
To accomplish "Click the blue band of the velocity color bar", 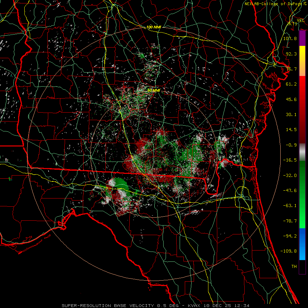I will coord(302,244).
